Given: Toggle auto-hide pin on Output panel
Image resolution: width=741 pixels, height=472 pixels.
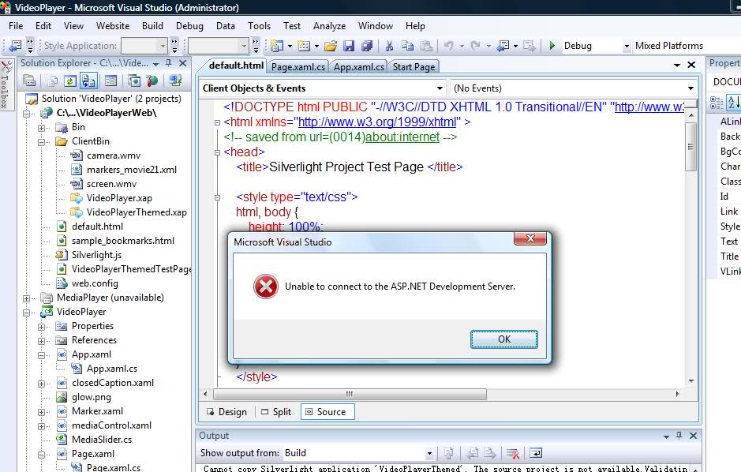Looking at the screenshot, I should click(x=679, y=436).
